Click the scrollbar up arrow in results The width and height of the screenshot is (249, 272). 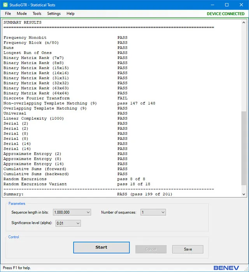(244, 23)
